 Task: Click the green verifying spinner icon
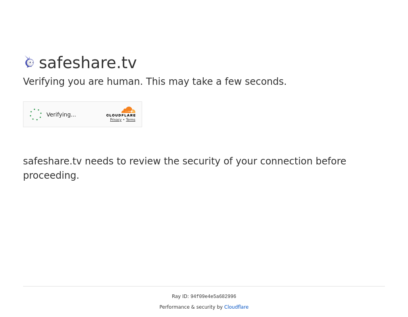(x=36, y=115)
